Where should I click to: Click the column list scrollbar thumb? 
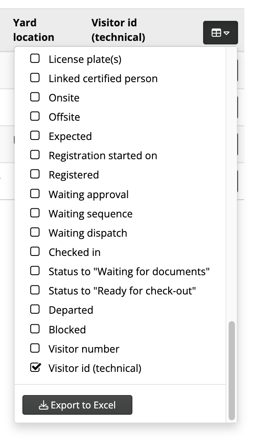[232, 371]
